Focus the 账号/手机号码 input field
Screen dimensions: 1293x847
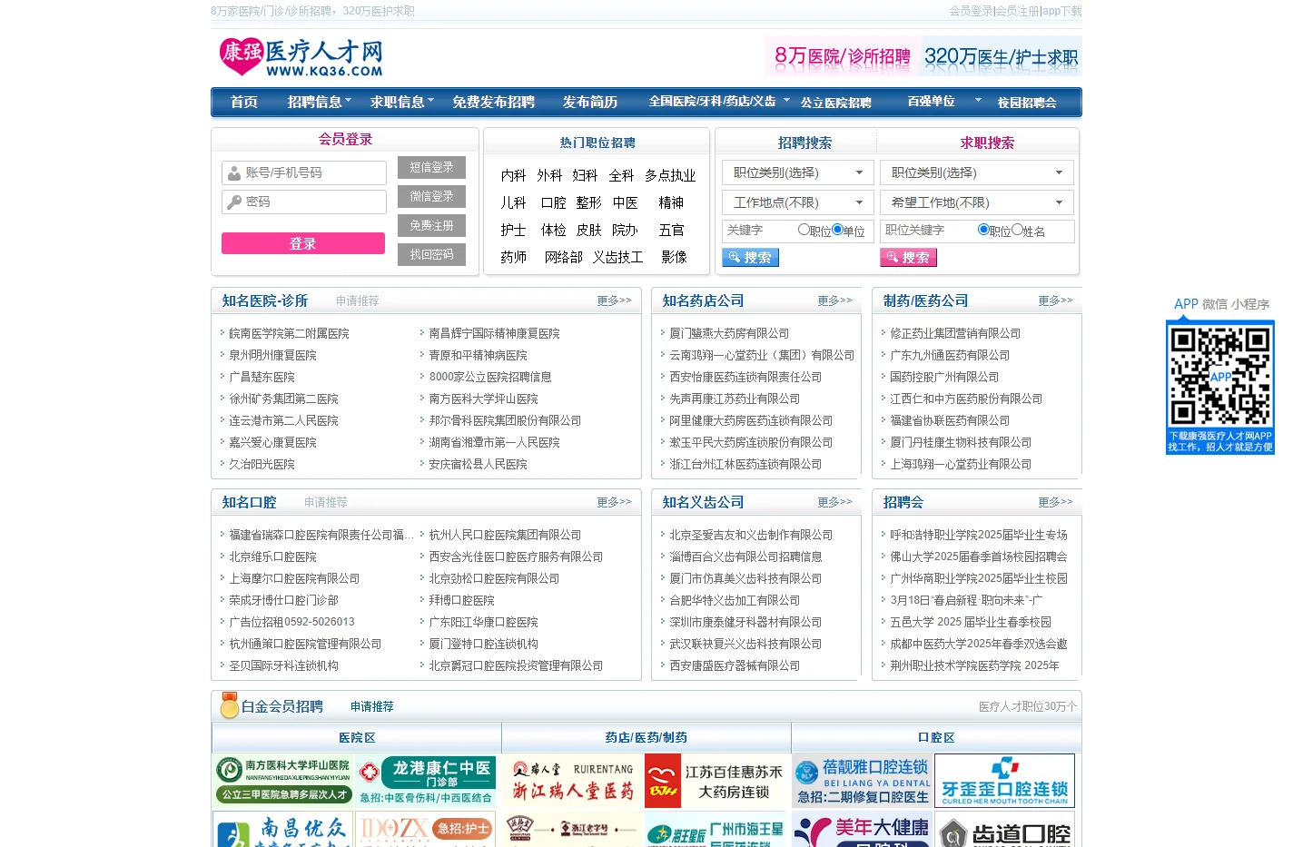(304, 172)
